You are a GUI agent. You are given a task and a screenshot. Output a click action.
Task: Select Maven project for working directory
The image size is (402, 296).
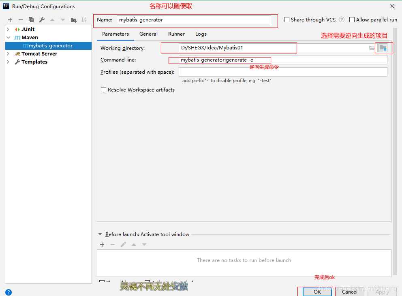pos(383,48)
